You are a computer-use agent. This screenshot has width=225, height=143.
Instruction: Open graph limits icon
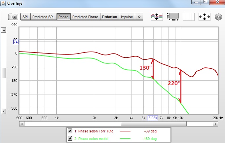pyautogui.click(x=172, y=17)
